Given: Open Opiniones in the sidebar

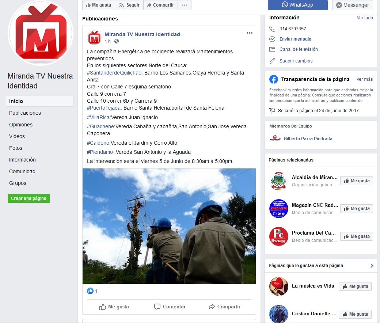Looking at the screenshot, I should pos(21,125).
